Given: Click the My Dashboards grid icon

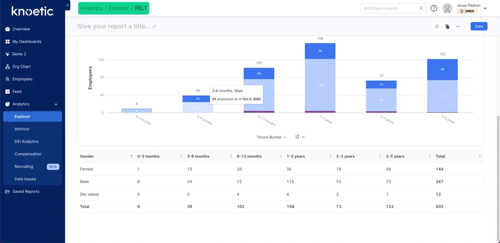Looking at the screenshot, I should [7, 42].
